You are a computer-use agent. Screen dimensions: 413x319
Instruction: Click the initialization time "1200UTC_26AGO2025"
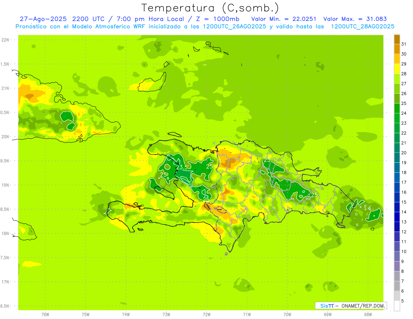234,26
